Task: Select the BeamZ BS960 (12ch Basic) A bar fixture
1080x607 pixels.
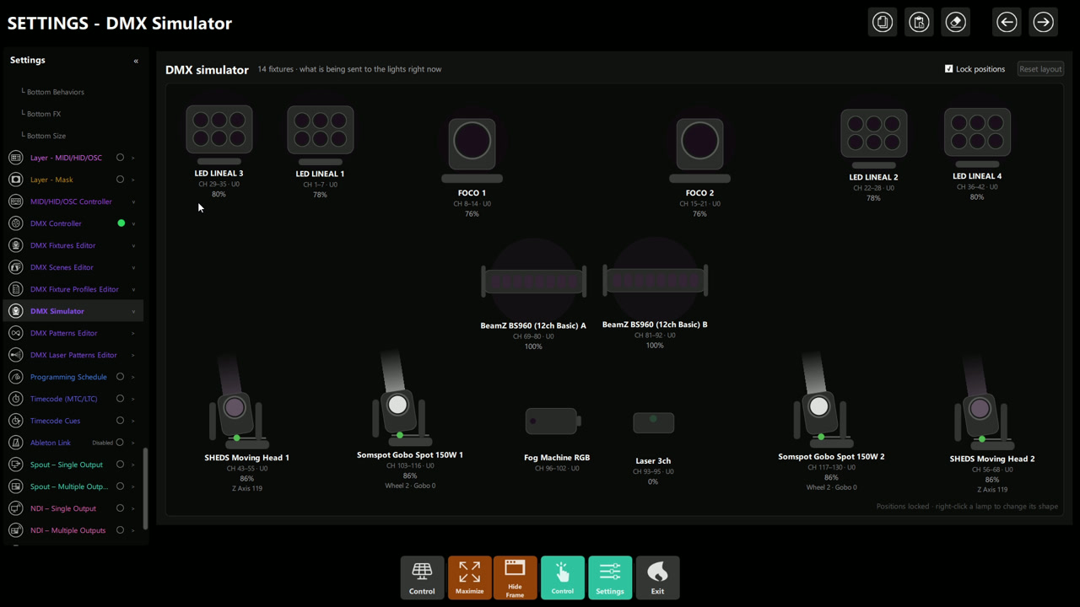Action: coord(533,281)
